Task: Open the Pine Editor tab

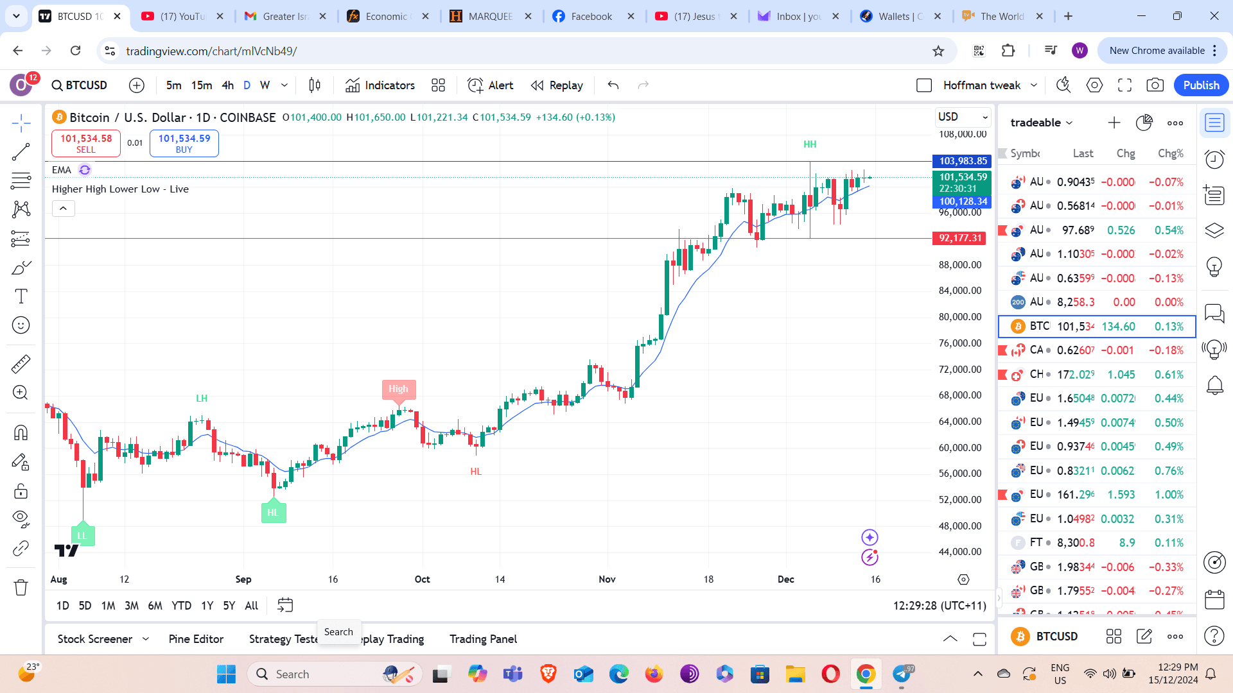Action: coord(196,639)
